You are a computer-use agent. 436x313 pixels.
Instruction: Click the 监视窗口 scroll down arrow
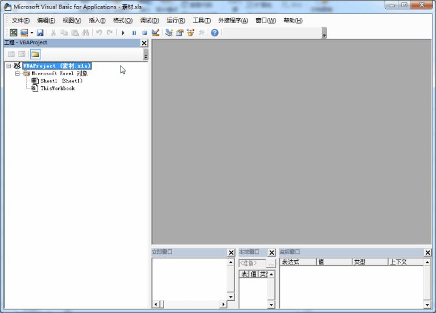pos(428,305)
